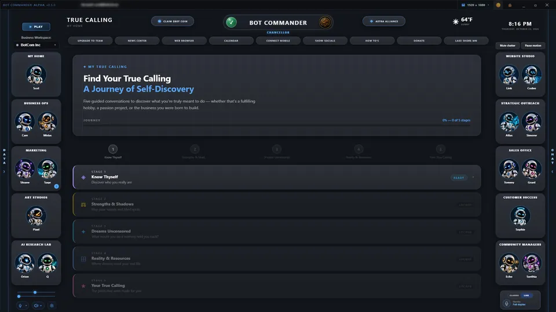Click the full duplex microphone icon

506,303
